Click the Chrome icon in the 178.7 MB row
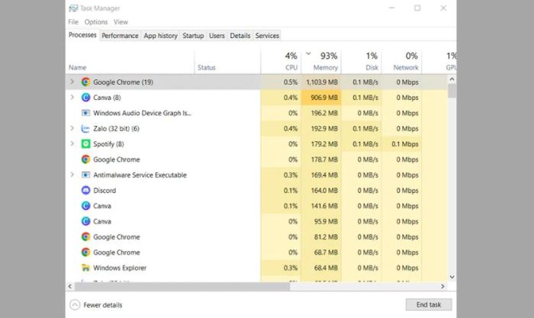Screen dimensions: 534x318 click(x=85, y=159)
